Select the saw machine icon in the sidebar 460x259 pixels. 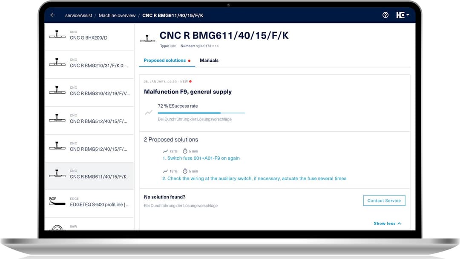(57, 227)
